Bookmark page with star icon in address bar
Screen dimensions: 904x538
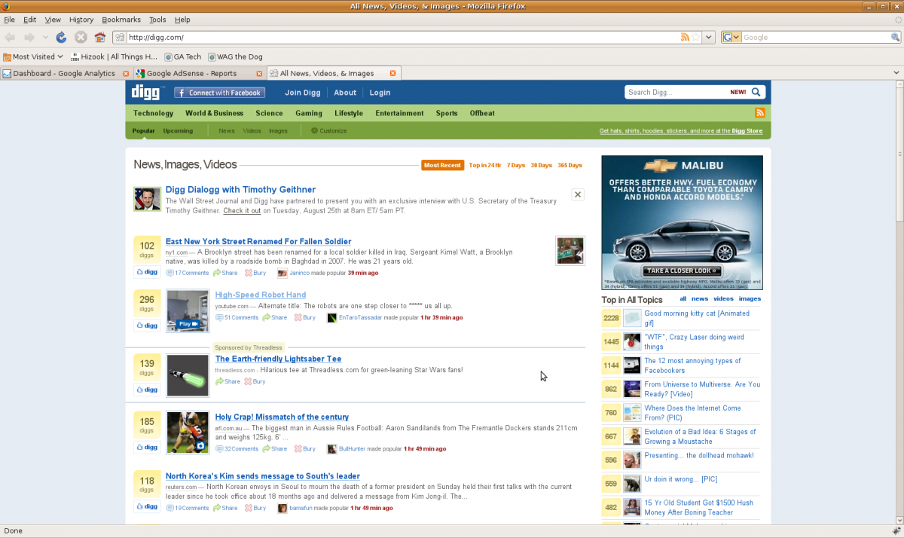pyautogui.click(x=696, y=37)
